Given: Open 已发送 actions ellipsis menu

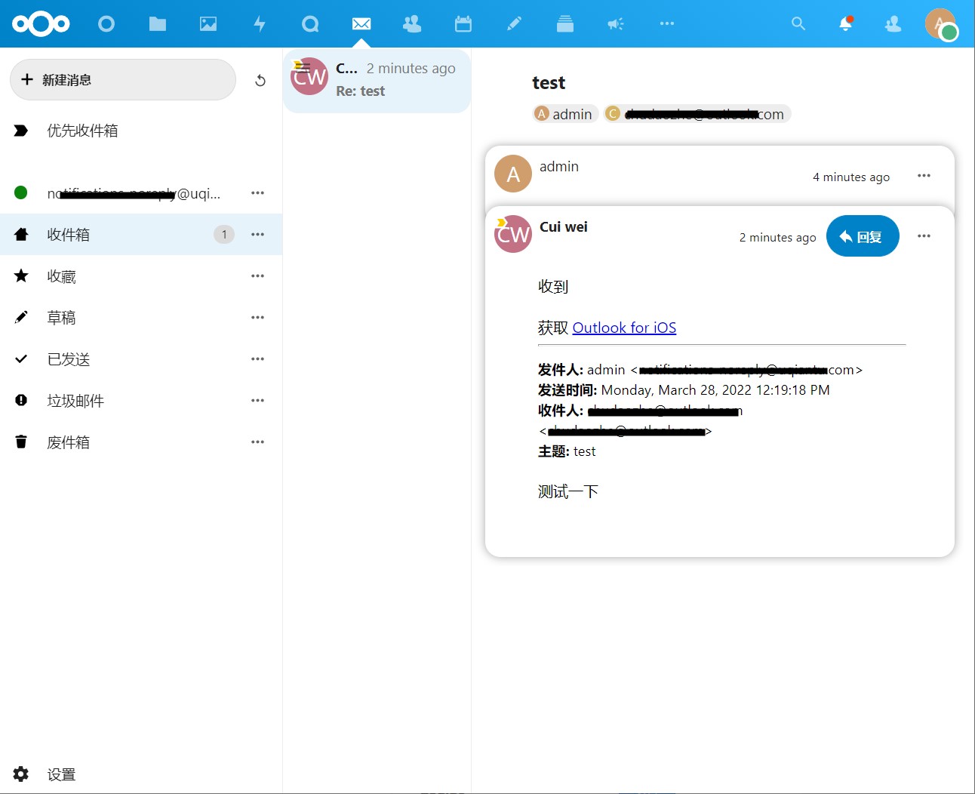Looking at the screenshot, I should coord(258,359).
